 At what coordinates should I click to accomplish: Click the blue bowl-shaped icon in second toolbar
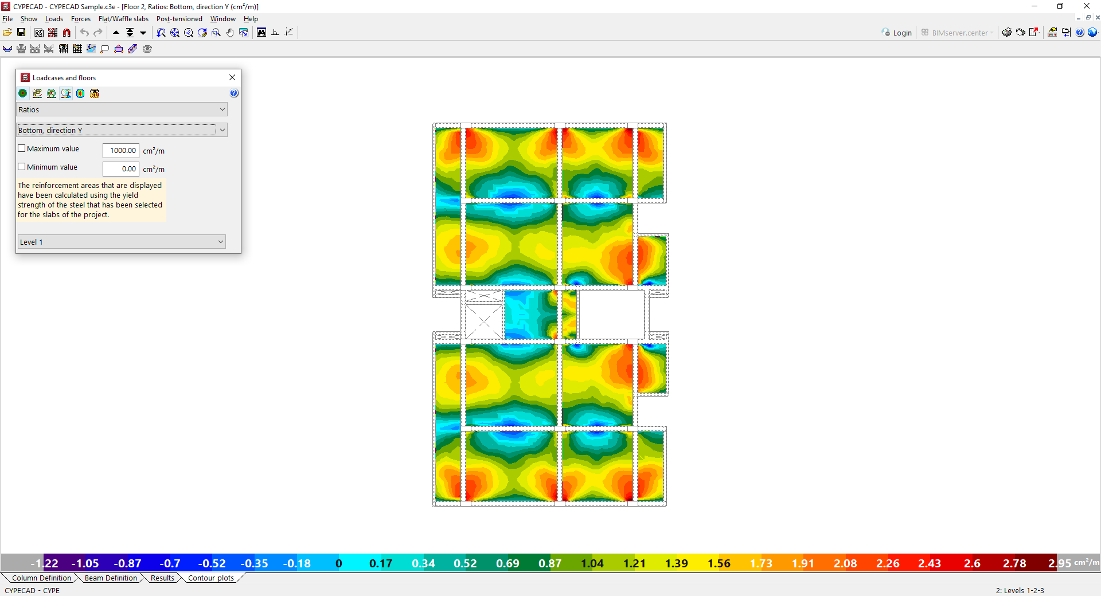pyautogui.click(x=7, y=49)
